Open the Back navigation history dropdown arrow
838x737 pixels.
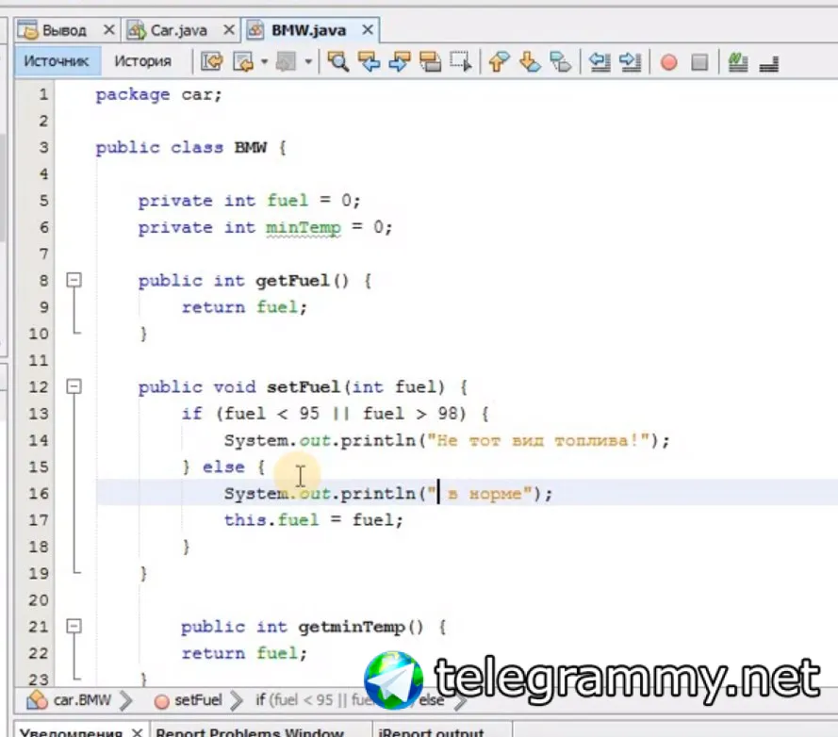(265, 61)
